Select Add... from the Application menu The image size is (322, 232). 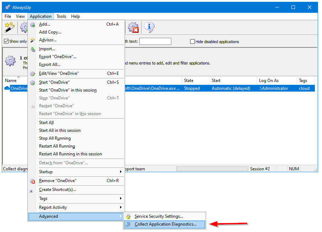(76, 24)
